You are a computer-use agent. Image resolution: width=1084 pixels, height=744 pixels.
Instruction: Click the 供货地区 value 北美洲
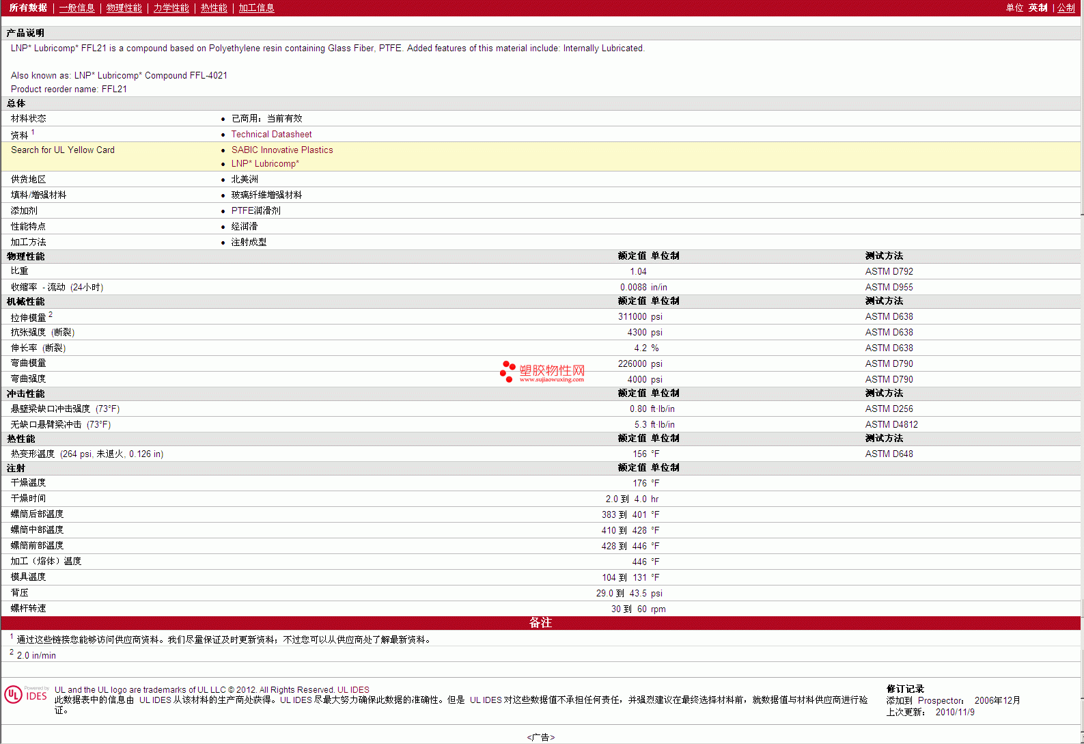pyautogui.click(x=245, y=180)
